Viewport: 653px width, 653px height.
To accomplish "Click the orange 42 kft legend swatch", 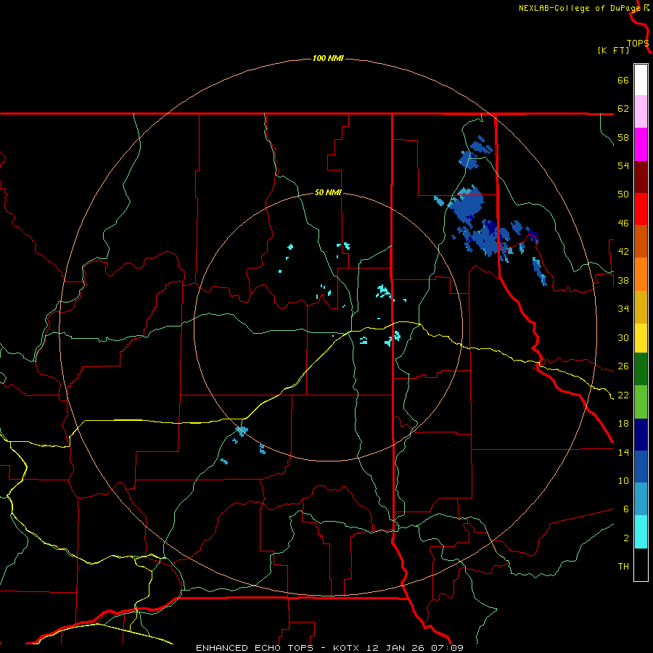I will (641, 274).
